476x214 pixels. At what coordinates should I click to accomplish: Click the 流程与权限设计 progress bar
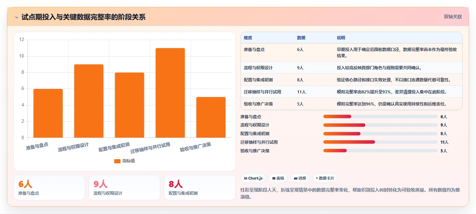[381, 125]
